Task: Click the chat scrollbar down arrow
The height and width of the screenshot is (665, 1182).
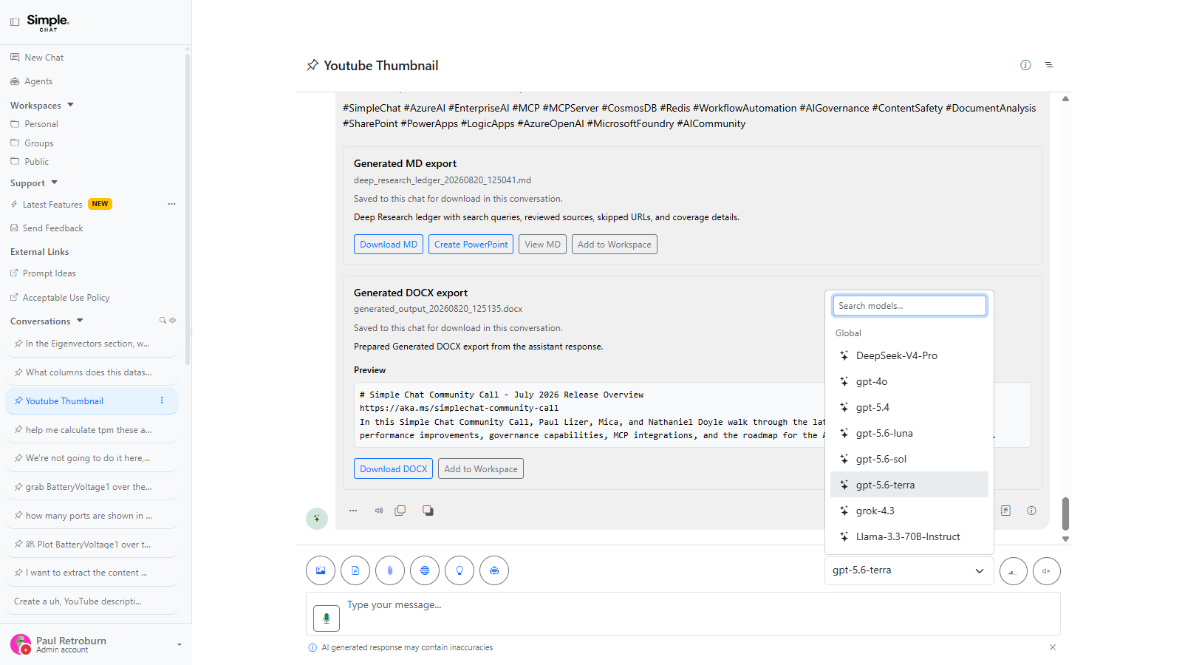Action: tap(1065, 539)
